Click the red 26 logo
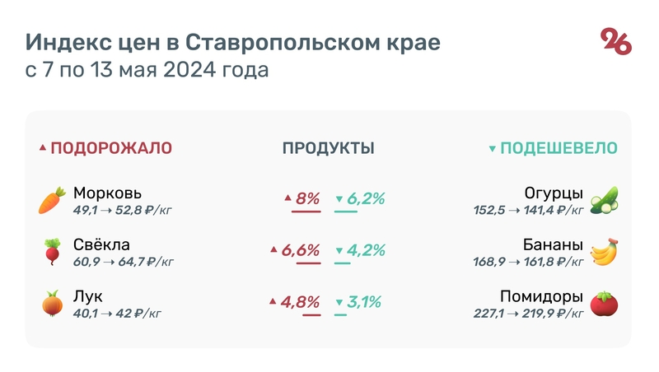This screenshot has width=659, height=372. [615, 42]
